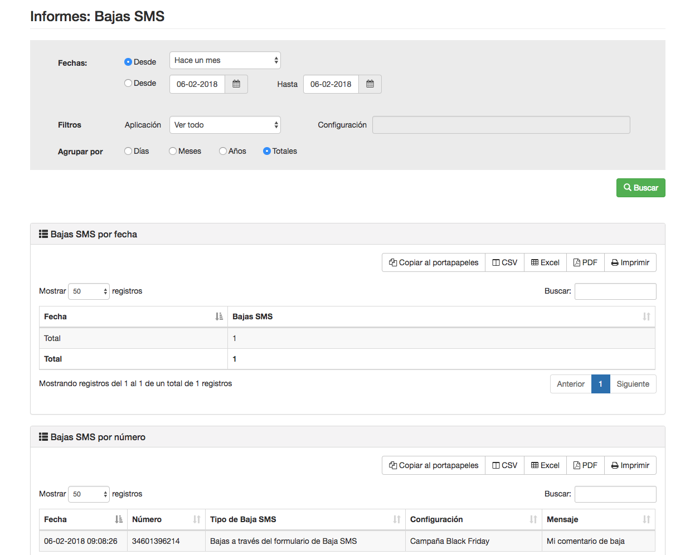Expand the Aplicación Ver todo dropdown
Viewport: 690px width, 555px height.
coord(225,125)
